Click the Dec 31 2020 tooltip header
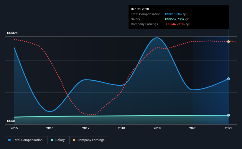The width and height of the screenshot is (242, 149). (140, 9)
